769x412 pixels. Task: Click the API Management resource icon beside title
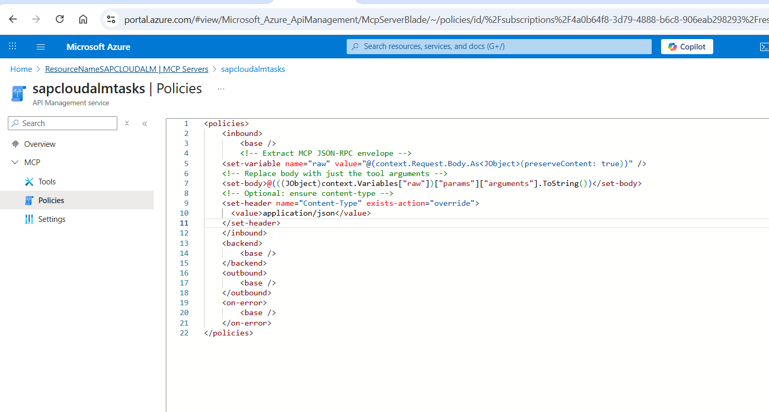(x=18, y=94)
